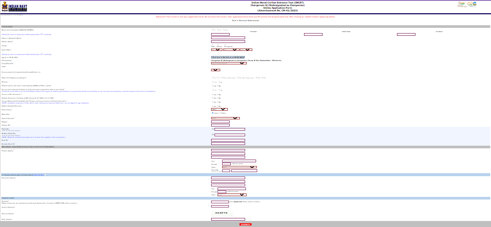
Task: Click the G20 logo in header
Action: point(472,4)
